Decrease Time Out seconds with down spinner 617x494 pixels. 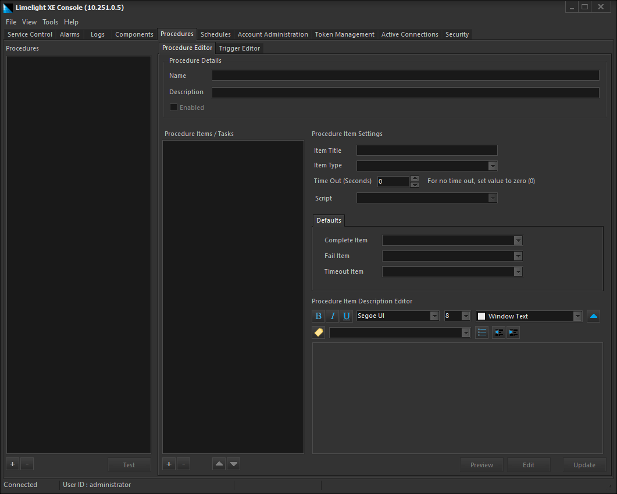tap(415, 184)
